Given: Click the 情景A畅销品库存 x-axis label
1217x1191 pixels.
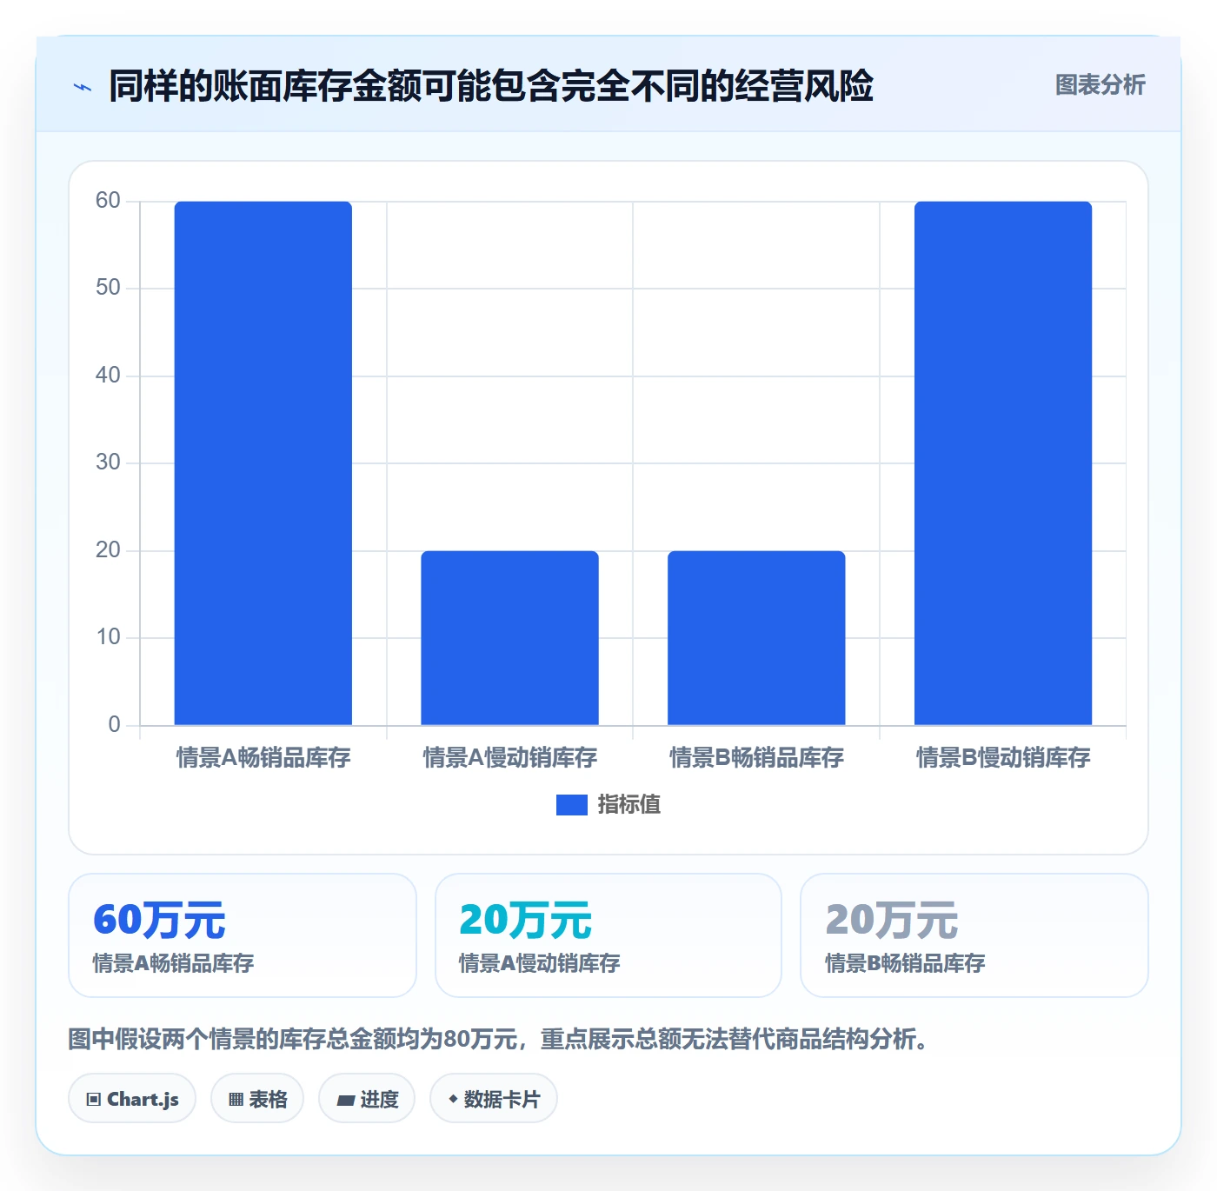Looking at the screenshot, I should tap(263, 758).
